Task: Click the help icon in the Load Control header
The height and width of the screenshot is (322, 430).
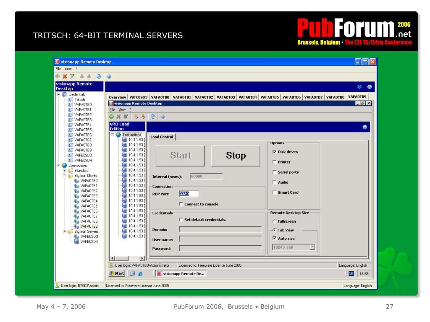Action: pos(365,127)
